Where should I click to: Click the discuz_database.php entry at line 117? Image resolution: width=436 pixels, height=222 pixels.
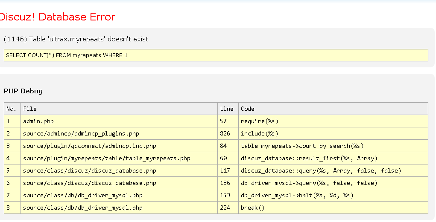pyautogui.click(x=90, y=171)
